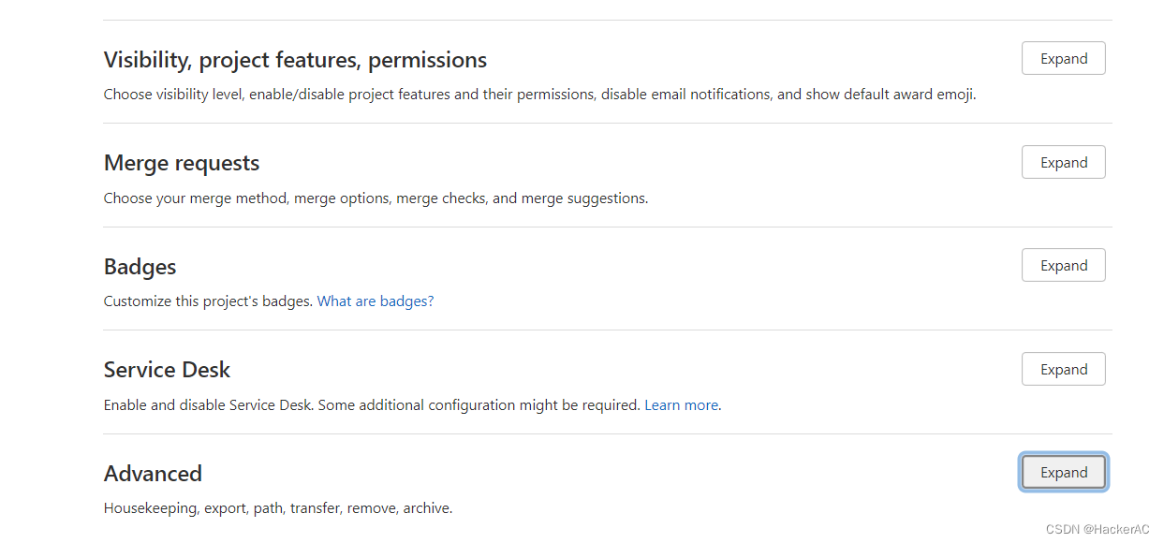Click the visibility level description text

point(539,95)
